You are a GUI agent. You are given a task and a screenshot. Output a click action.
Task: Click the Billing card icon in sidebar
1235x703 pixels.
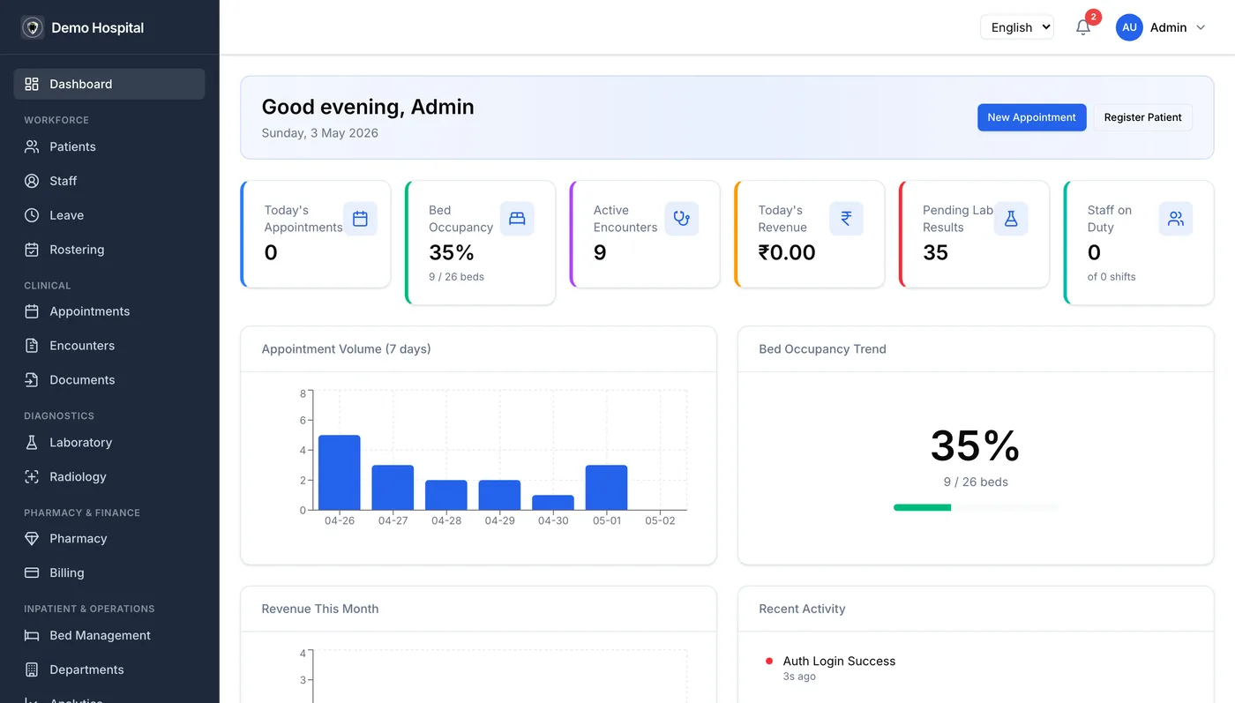32,572
